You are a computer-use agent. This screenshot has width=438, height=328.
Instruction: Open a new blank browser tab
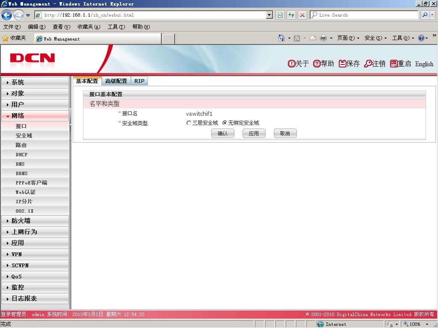(168, 39)
